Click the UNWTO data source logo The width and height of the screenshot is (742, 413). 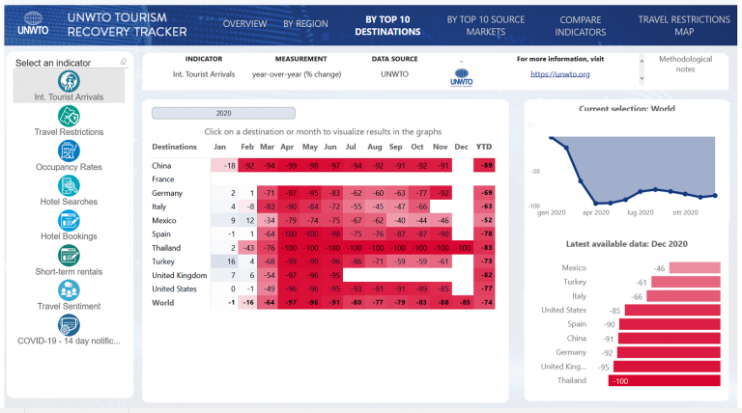tap(462, 77)
